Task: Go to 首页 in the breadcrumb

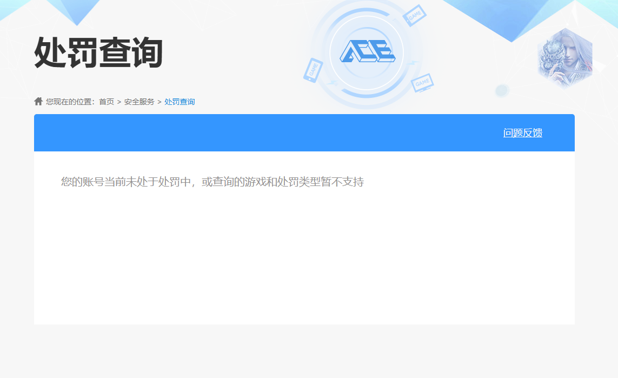Action: coord(107,102)
